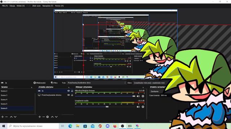Screen dimensions: 231x129
Task: Click the Windows taskbar search box
Action: coord(33,126)
